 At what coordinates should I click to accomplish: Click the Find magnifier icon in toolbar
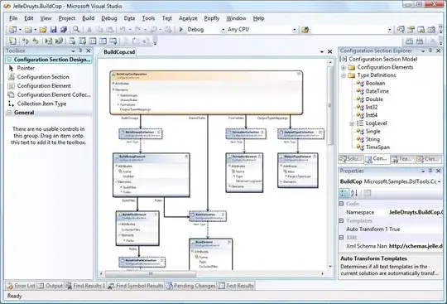[x=76, y=29]
